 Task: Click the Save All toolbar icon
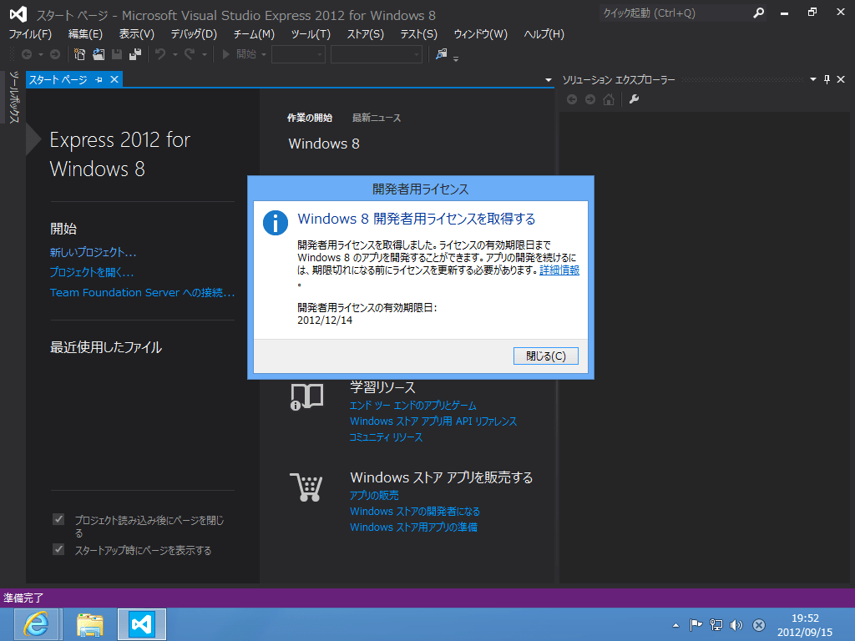click(x=134, y=54)
